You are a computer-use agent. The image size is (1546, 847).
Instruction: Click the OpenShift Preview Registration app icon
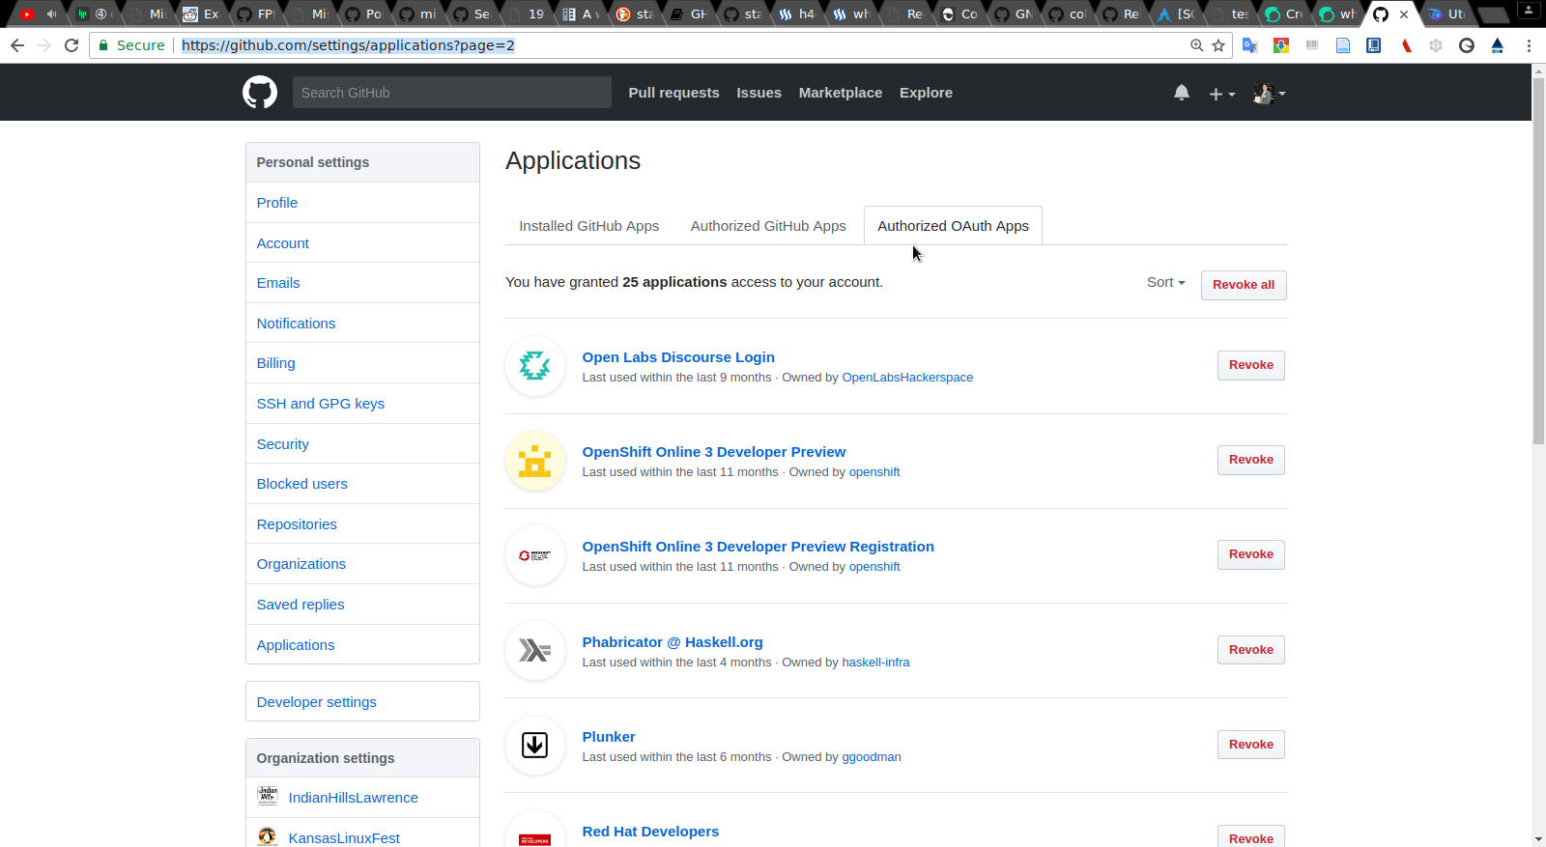pyautogui.click(x=534, y=555)
